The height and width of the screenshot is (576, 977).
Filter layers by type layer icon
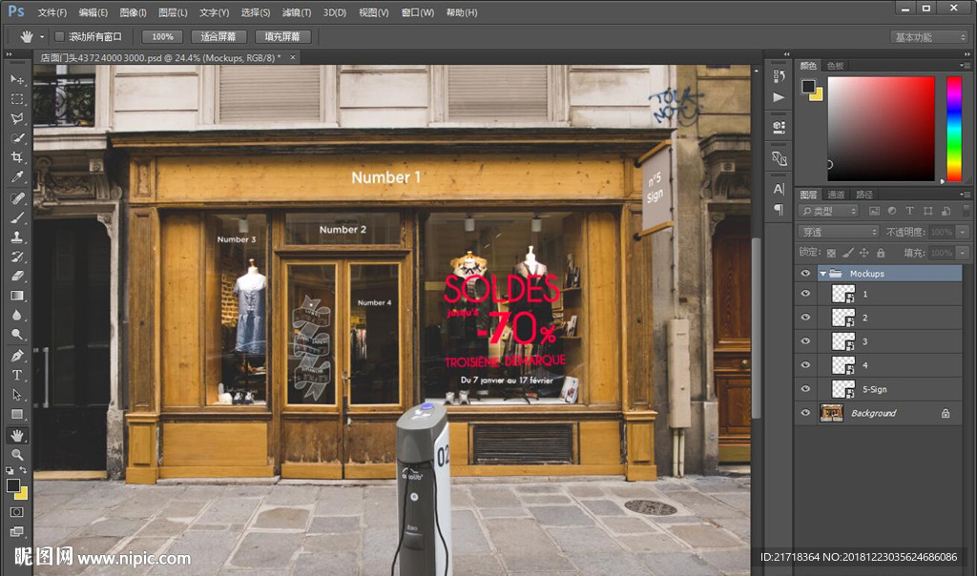tap(909, 211)
